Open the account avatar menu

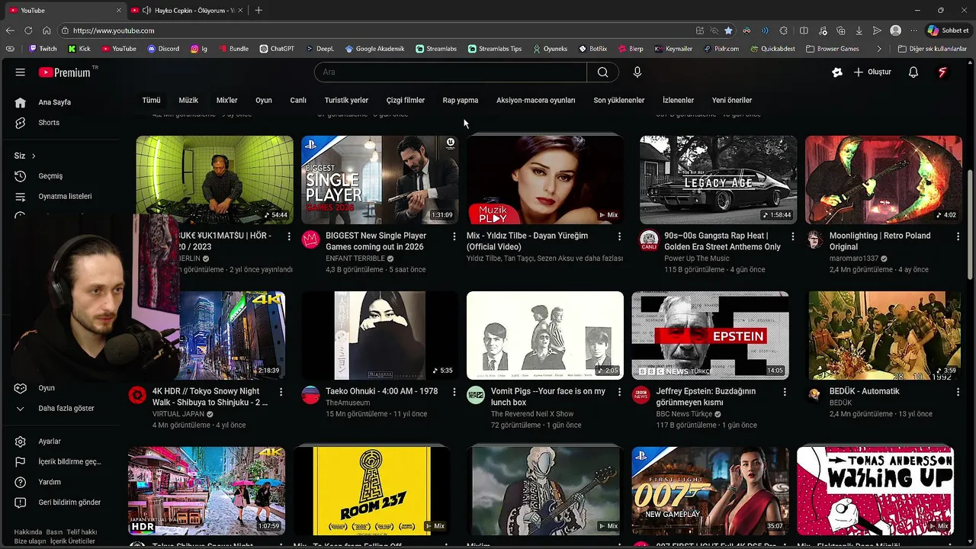point(942,72)
